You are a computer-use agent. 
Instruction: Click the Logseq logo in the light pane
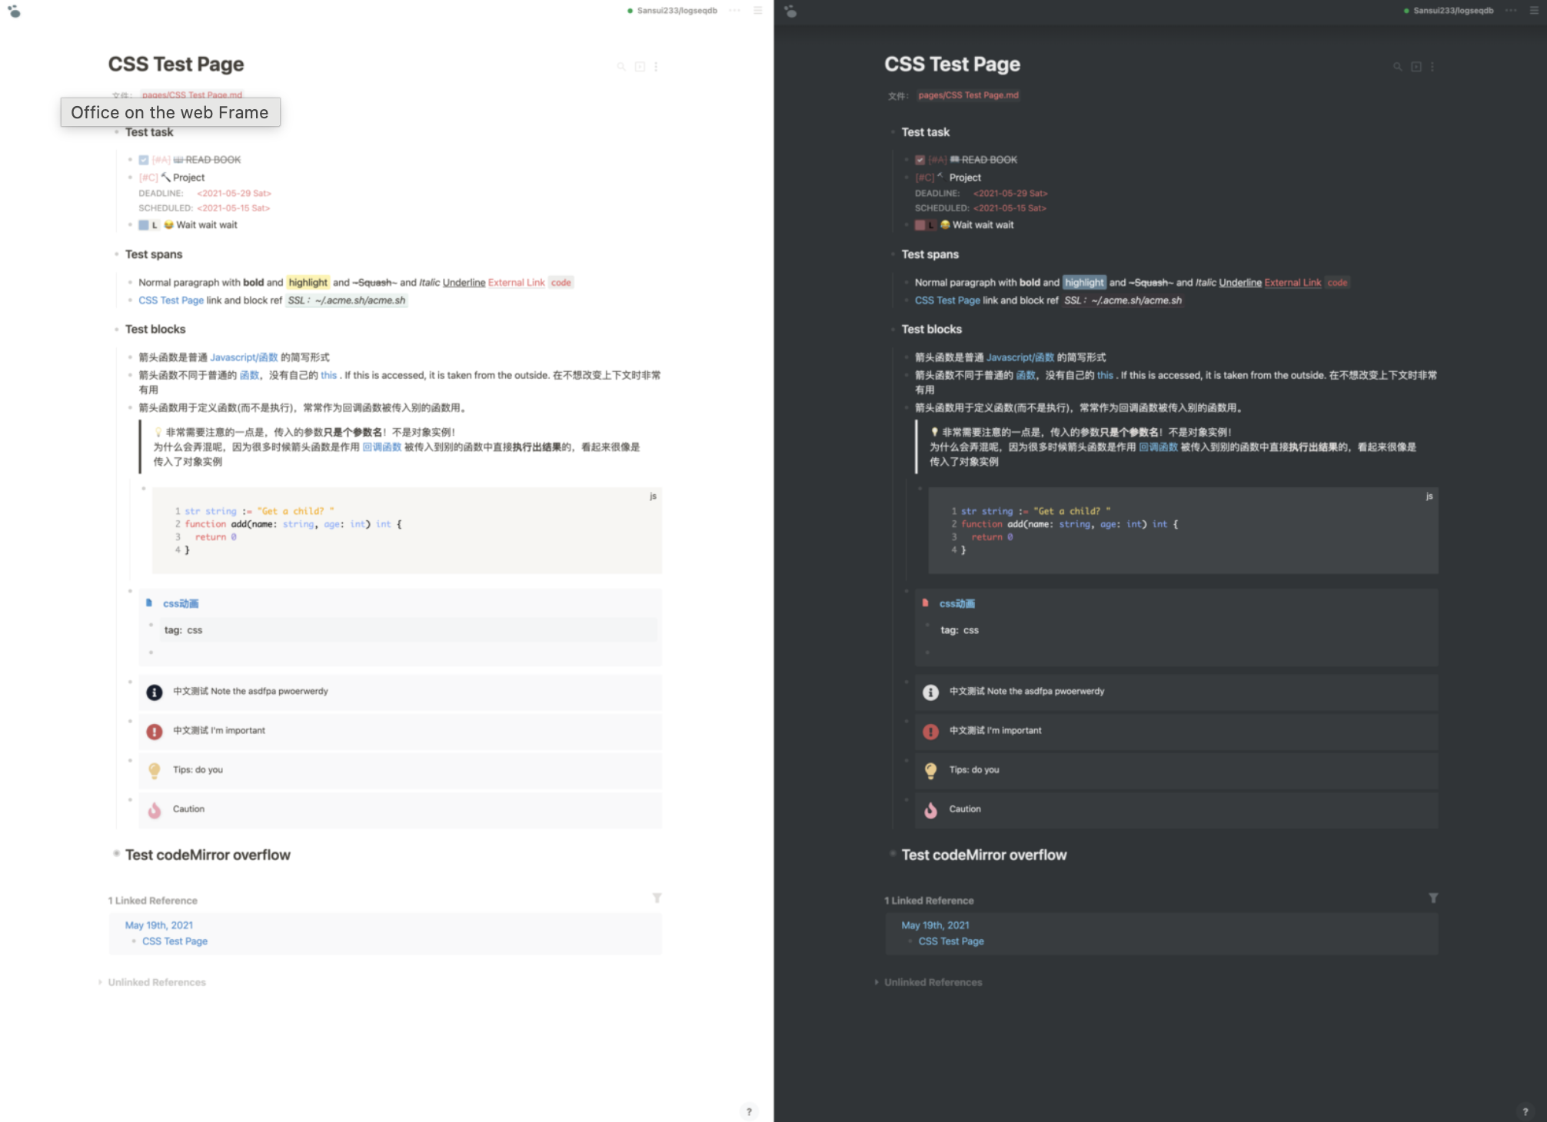(14, 12)
